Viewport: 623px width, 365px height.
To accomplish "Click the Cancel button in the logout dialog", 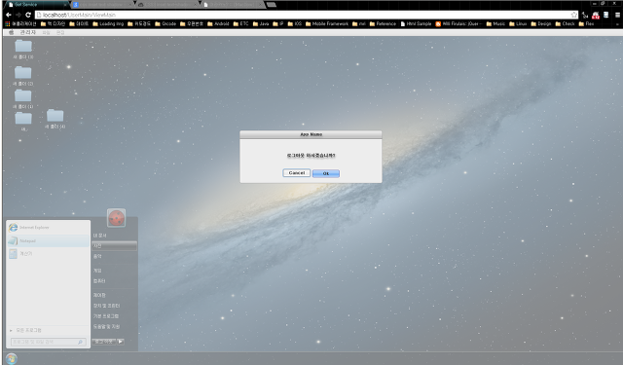I will tap(296, 173).
